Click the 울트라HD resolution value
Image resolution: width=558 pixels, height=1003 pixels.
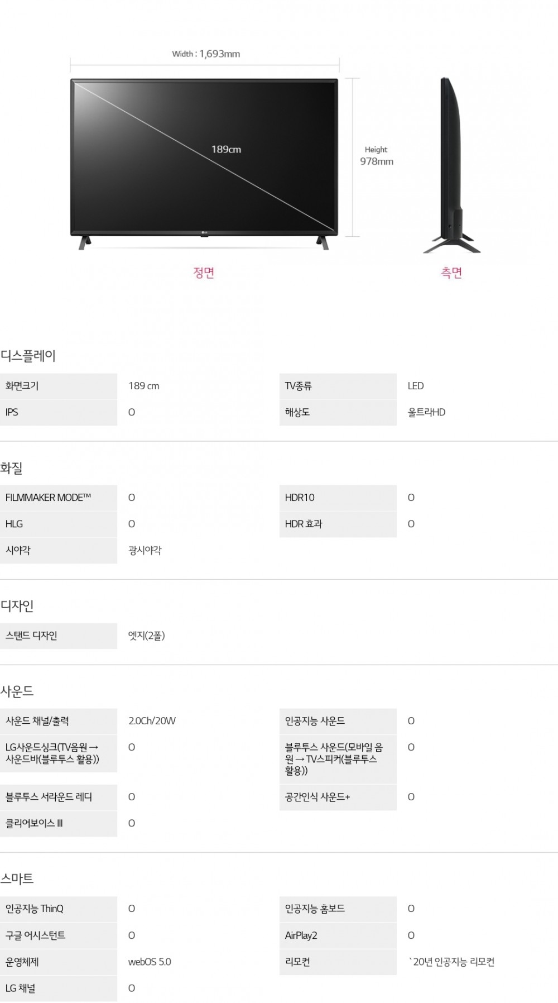tap(427, 412)
